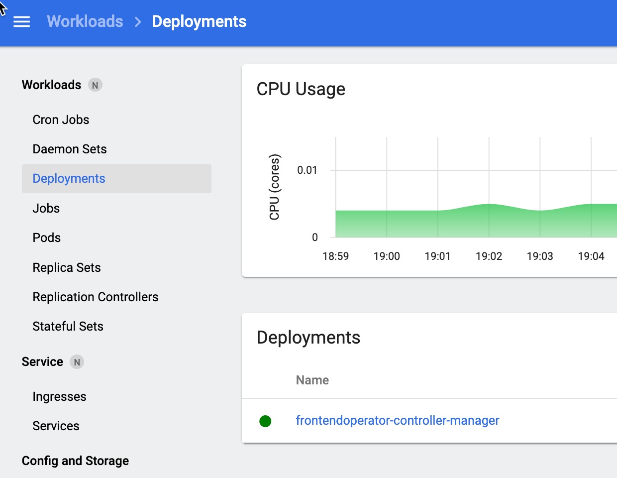This screenshot has height=478, width=617.
Task: Open Replication Controllers
Action: [96, 297]
